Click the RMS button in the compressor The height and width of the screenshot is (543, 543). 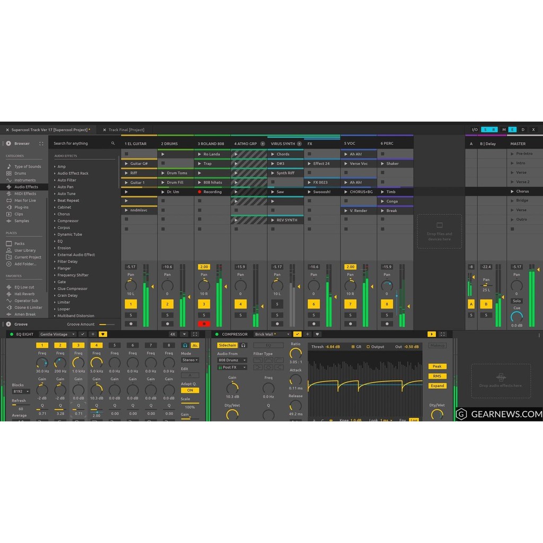coord(437,376)
